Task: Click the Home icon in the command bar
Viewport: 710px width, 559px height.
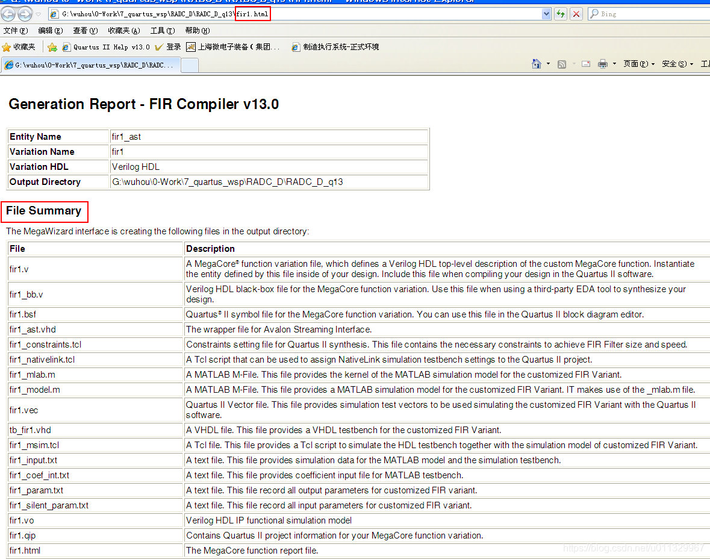Action: (x=536, y=64)
